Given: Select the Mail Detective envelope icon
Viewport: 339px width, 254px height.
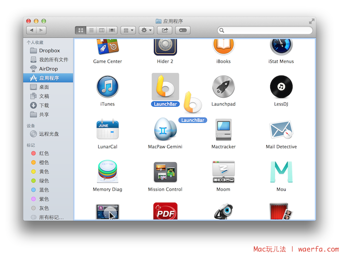Looking at the screenshot, I should 281,129.
